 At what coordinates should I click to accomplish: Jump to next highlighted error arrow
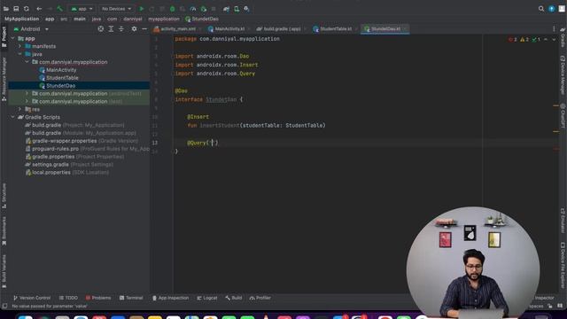pos(554,39)
